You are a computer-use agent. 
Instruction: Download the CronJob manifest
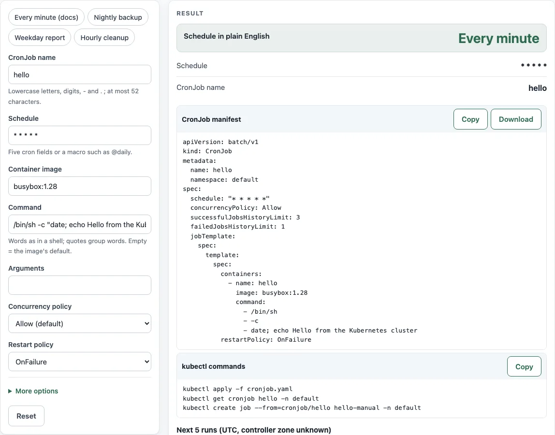click(x=516, y=119)
